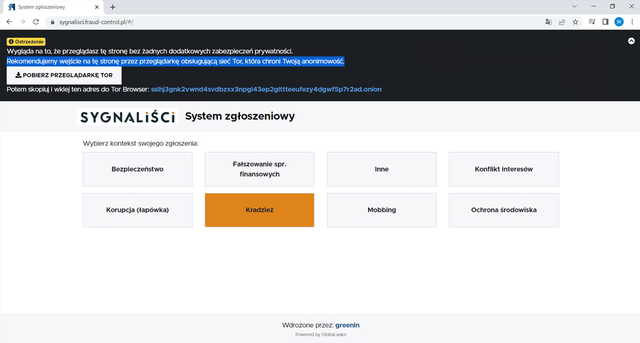Open a new tab with plus icon
This screenshot has width=640, height=343.
113,7
